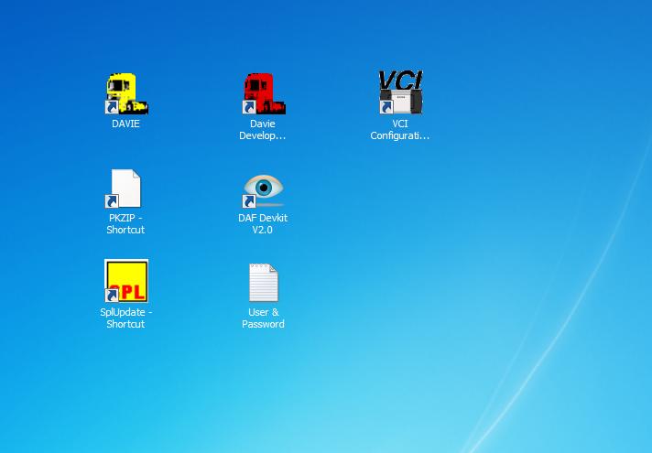Image resolution: width=652 pixels, height=453 pixels.
Task: Click the "DAF Devkit V2.0" label text
Action: [x=263, y=224]
